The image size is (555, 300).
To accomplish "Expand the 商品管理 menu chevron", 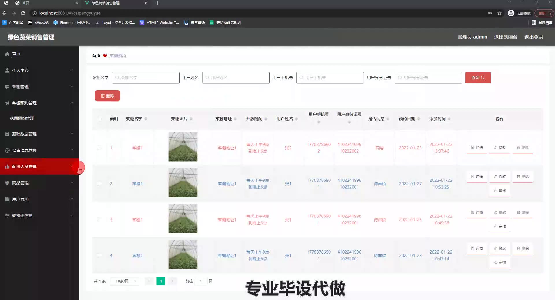I will pyautogui.click(x=72, y=183).
